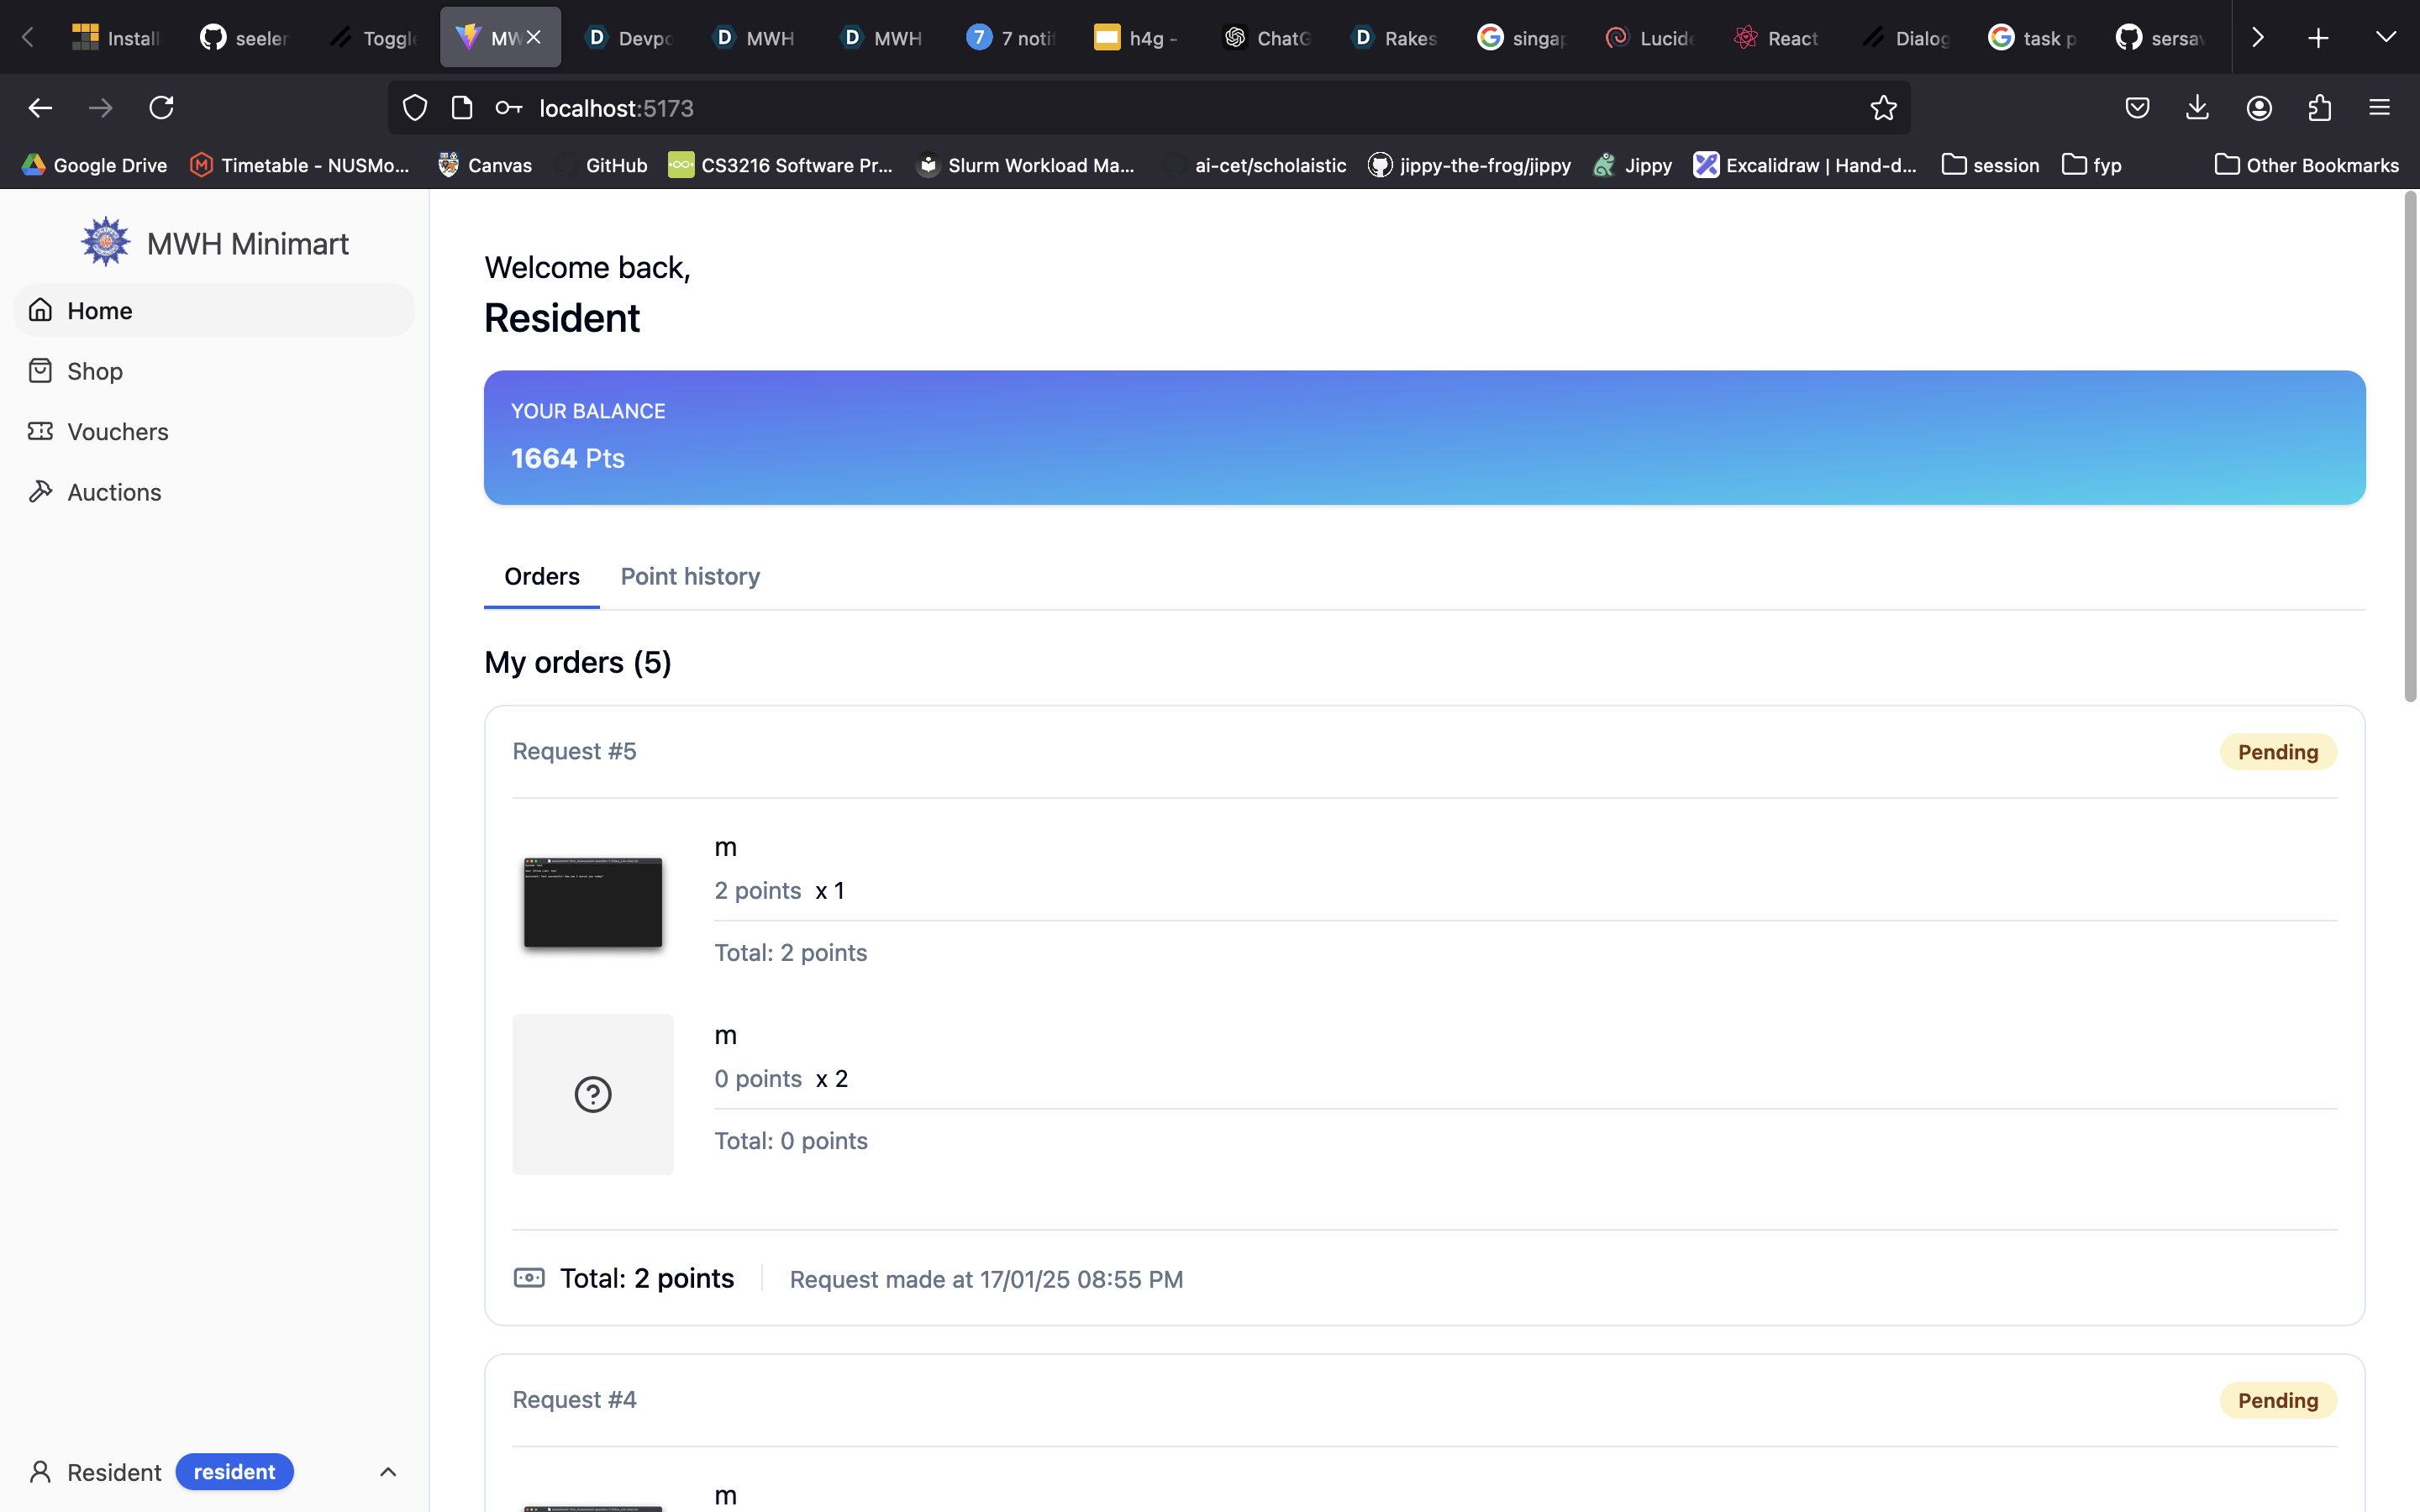This screenshot has height=1512, width=2420.
Task: Open the extensions puzzle icon
Action: click(2319, 107)
